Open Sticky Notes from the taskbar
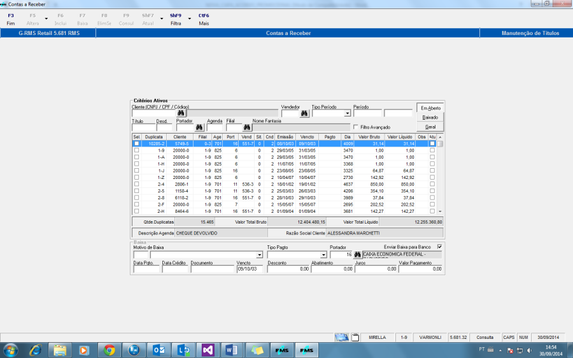The height and width of the screenshot is (358, 573). [257, 350]
